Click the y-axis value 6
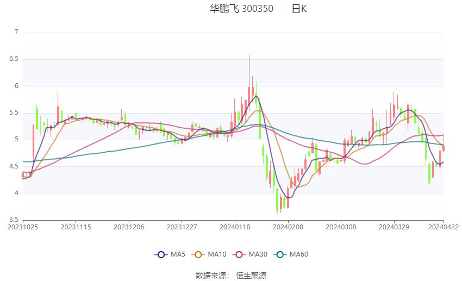This screenshot has height=281, width=462. click(16, 86)
